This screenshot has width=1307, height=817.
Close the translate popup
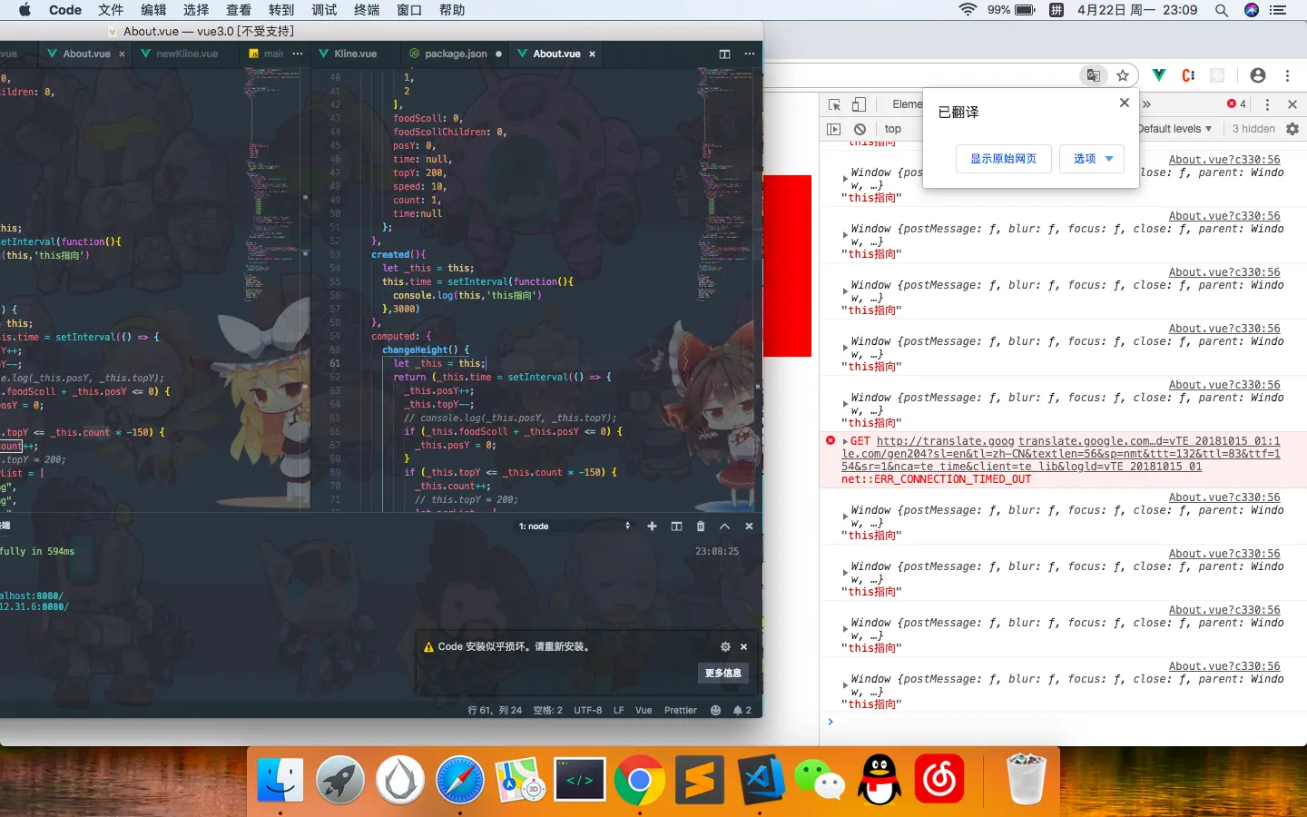(x=1125, y=103)
